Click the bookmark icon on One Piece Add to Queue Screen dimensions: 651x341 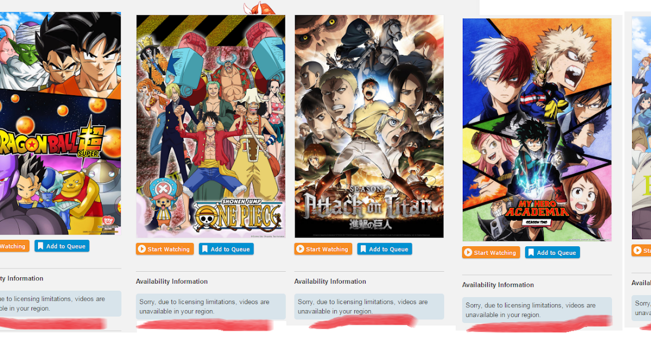click(205, 249)
